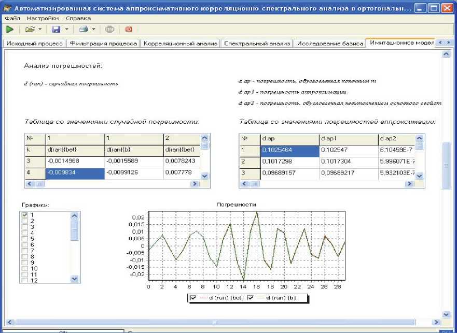Click the Save floppy disk icon
457x333 pixels.
(x=56, y=30)
